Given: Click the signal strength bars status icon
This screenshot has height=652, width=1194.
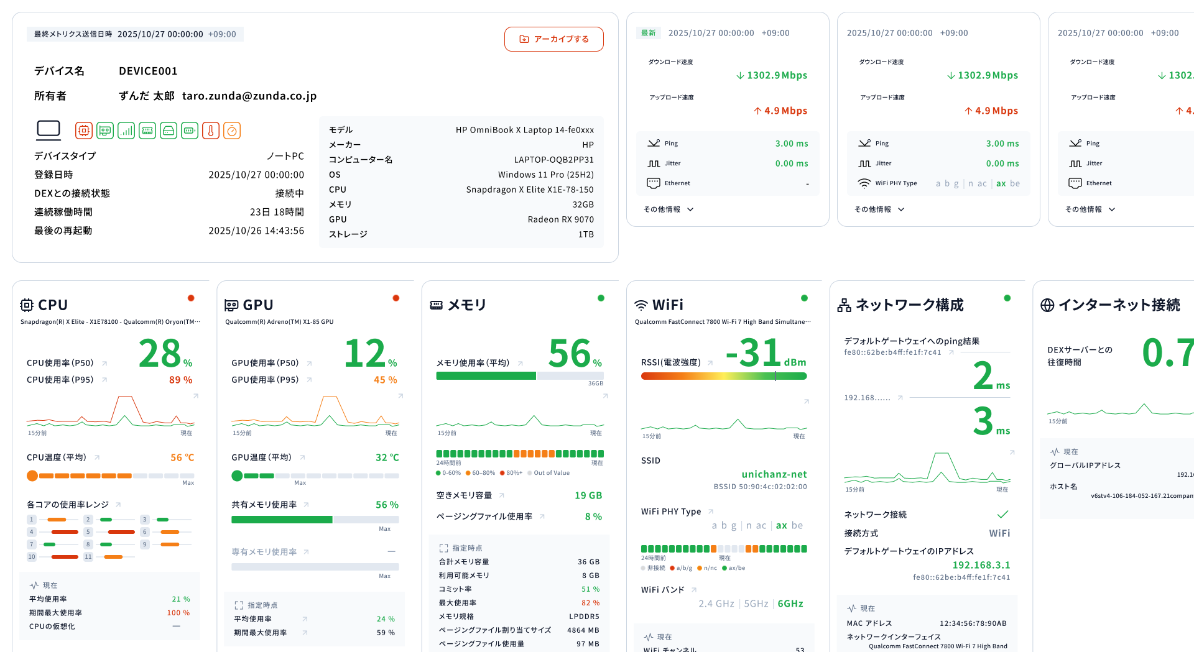Looking at the screenshot, I should click(126, 131).
